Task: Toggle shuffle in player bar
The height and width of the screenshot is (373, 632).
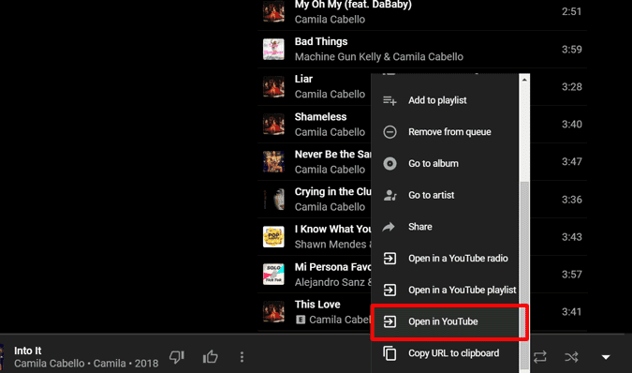Action: point(571,357)
